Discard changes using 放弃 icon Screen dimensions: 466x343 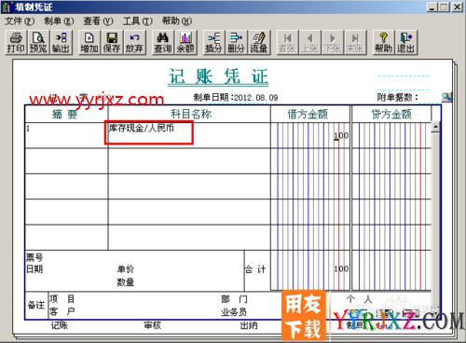[x=134, y=43]
